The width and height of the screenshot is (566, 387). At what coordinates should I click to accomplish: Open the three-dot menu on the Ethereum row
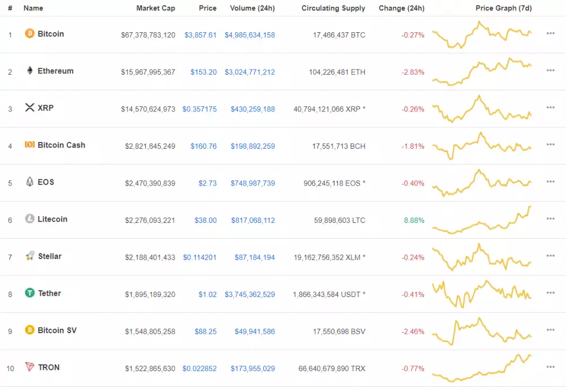(x=550, y=70)
